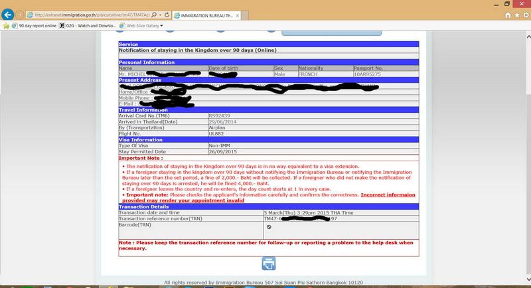This screenshot has height=288, width=531.
Task: Click the Add to Favorites bar star icon
Action: tap(7, 26)
